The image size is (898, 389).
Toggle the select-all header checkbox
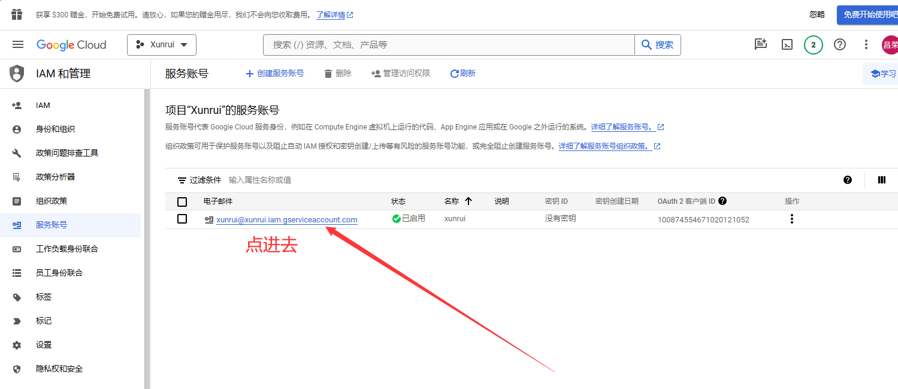point(182,201)
